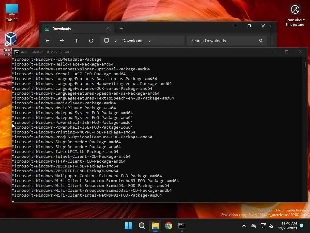Click the StepsRecorder-Package-amd64 line

coord(66,142)
